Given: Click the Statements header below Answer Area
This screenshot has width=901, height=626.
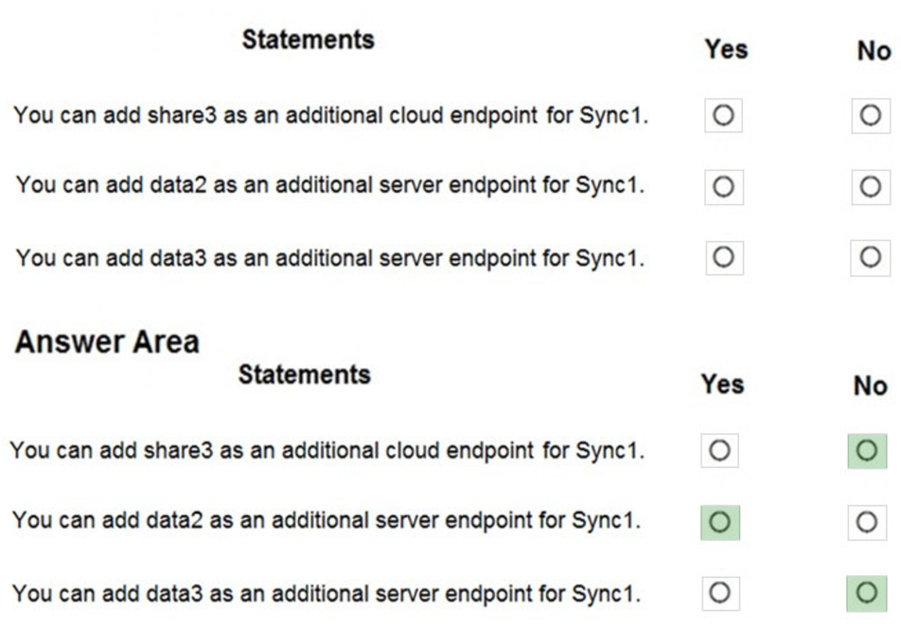Looking at the screenshot, I should point(304,374).
